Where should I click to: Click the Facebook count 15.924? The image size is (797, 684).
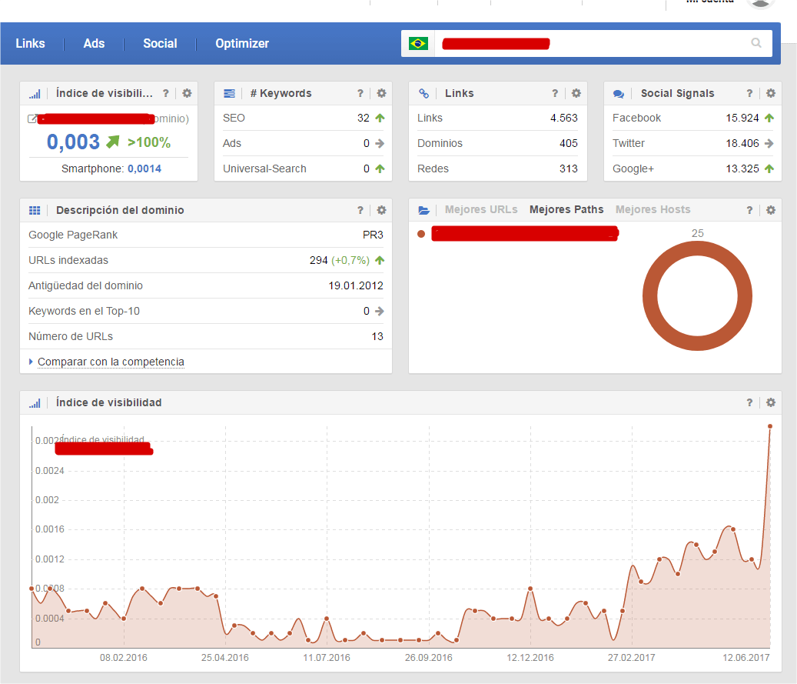(x=742, y=118)
